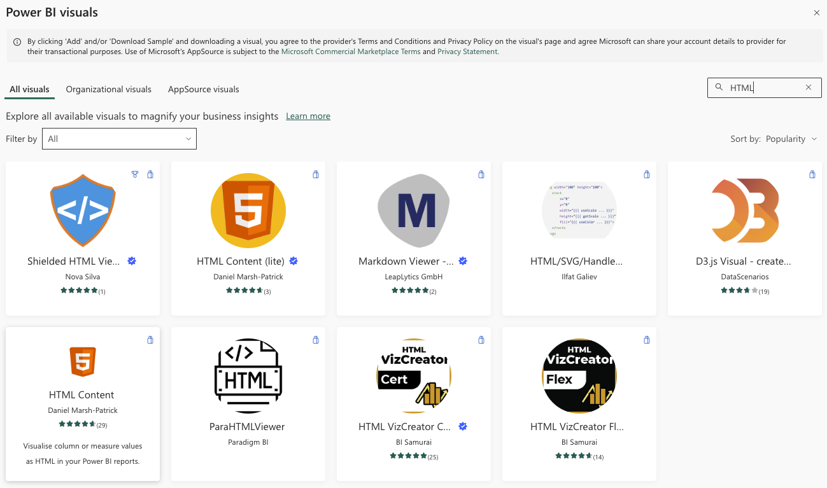Click the Shielded HTML Viewer shield logo
This screenshot has height=488, width=827.
[83, 211]
